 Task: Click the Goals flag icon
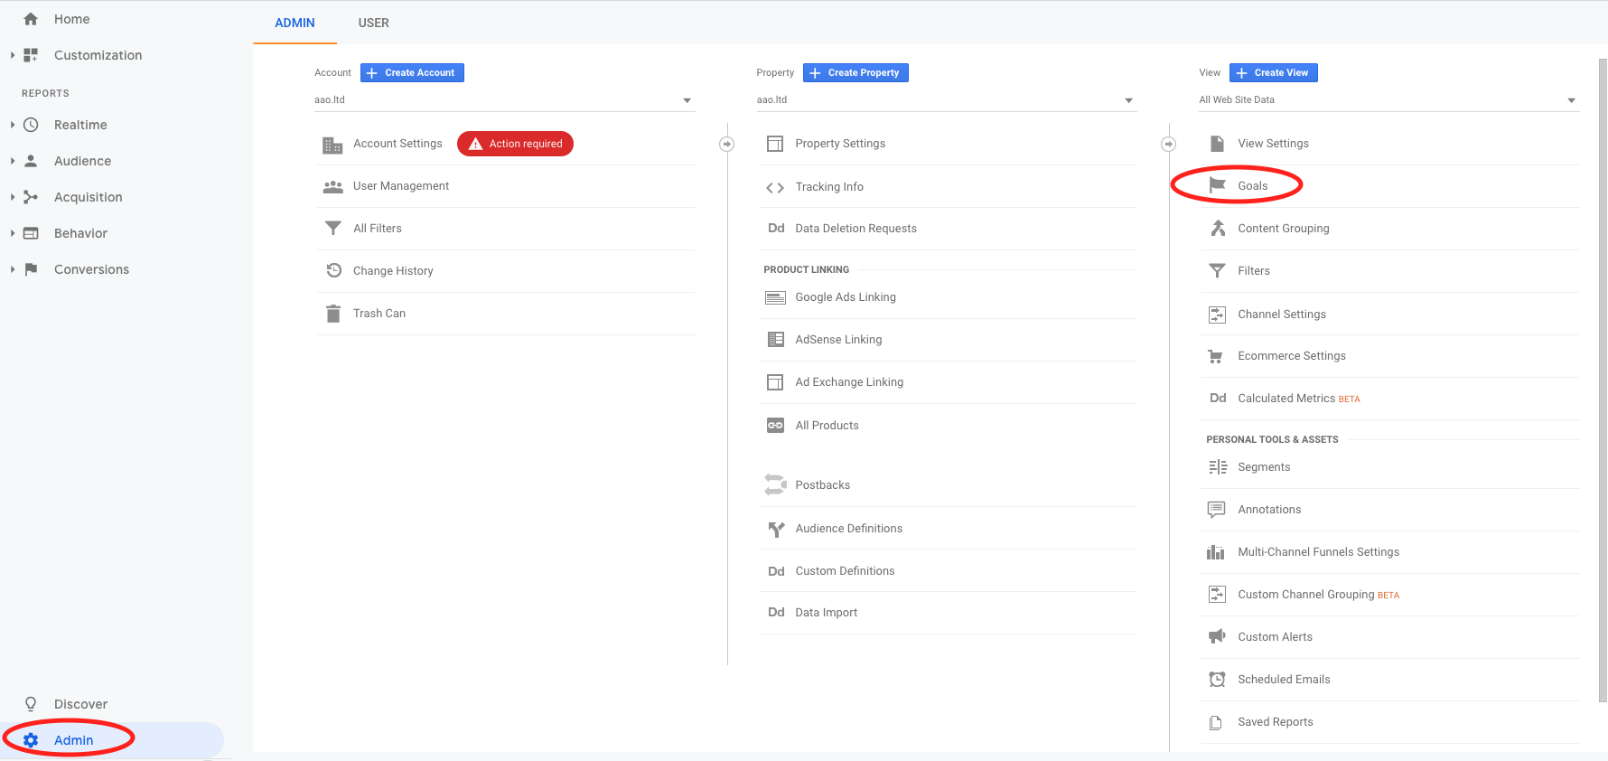click(x=1217, y=185)
